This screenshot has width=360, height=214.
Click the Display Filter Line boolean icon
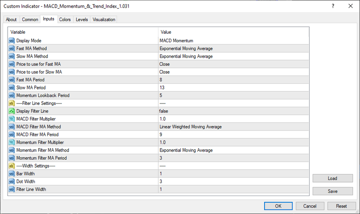pos(12,111)
